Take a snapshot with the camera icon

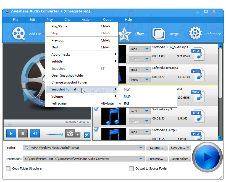70,134
